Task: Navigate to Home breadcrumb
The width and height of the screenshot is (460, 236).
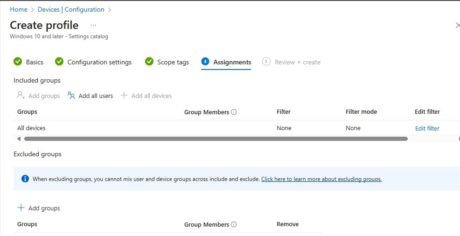Action: point(19,9)
